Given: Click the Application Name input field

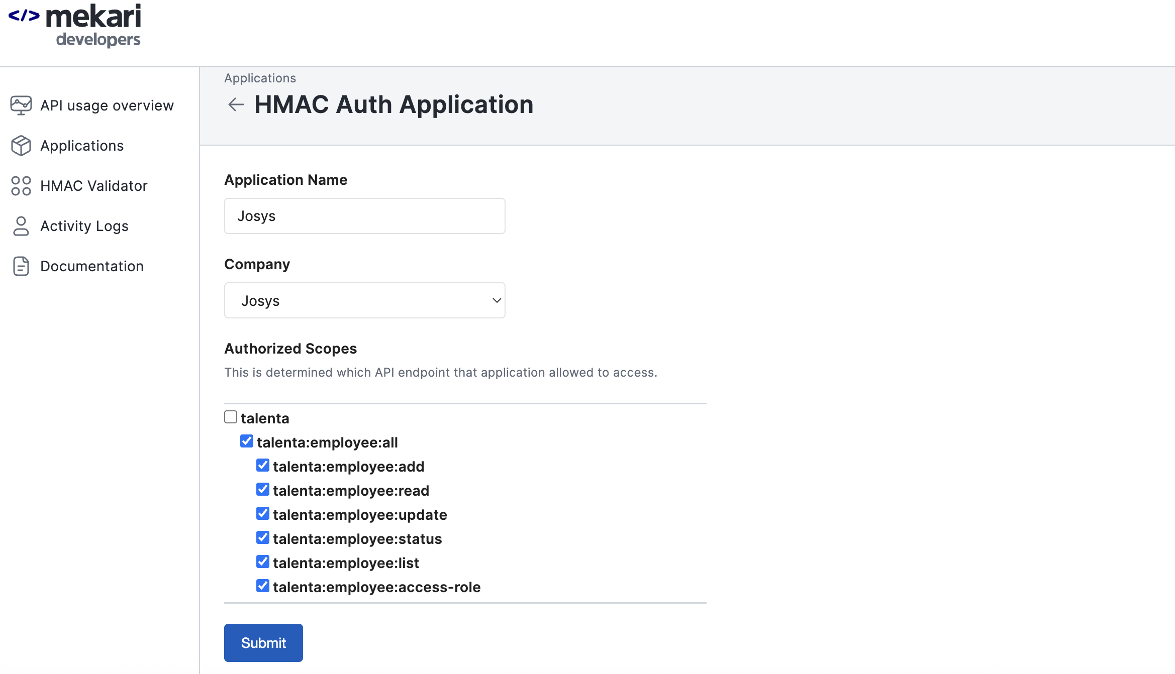Looking at the screenshot, I should (364, 216).
